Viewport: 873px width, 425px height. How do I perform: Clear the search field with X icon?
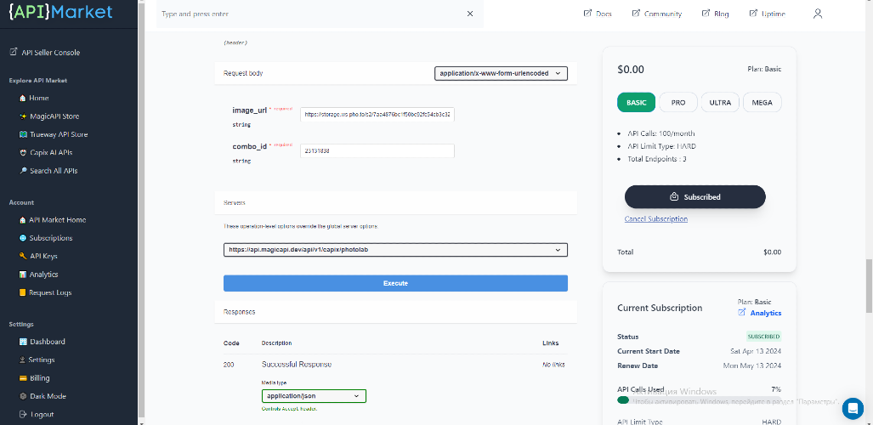point(470,14)
